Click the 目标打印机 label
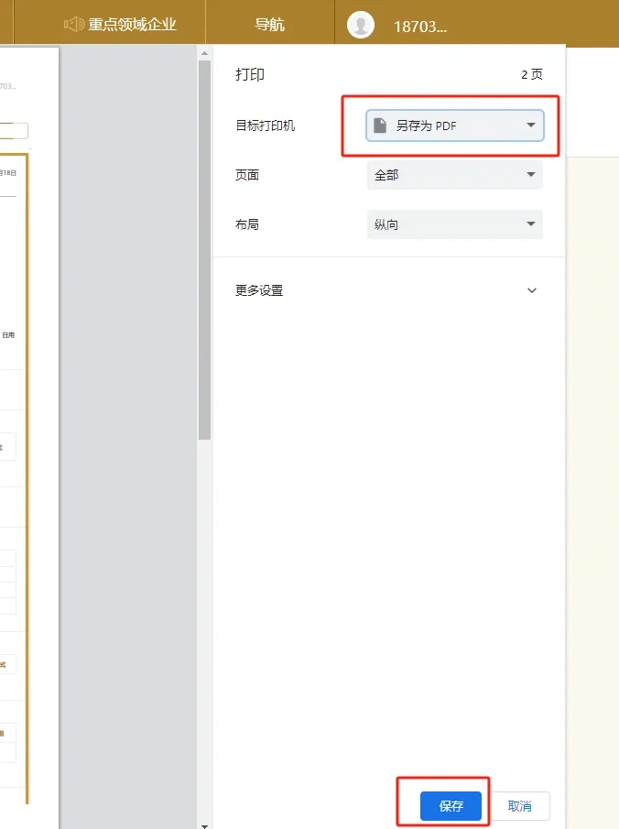 coord(265,125)
